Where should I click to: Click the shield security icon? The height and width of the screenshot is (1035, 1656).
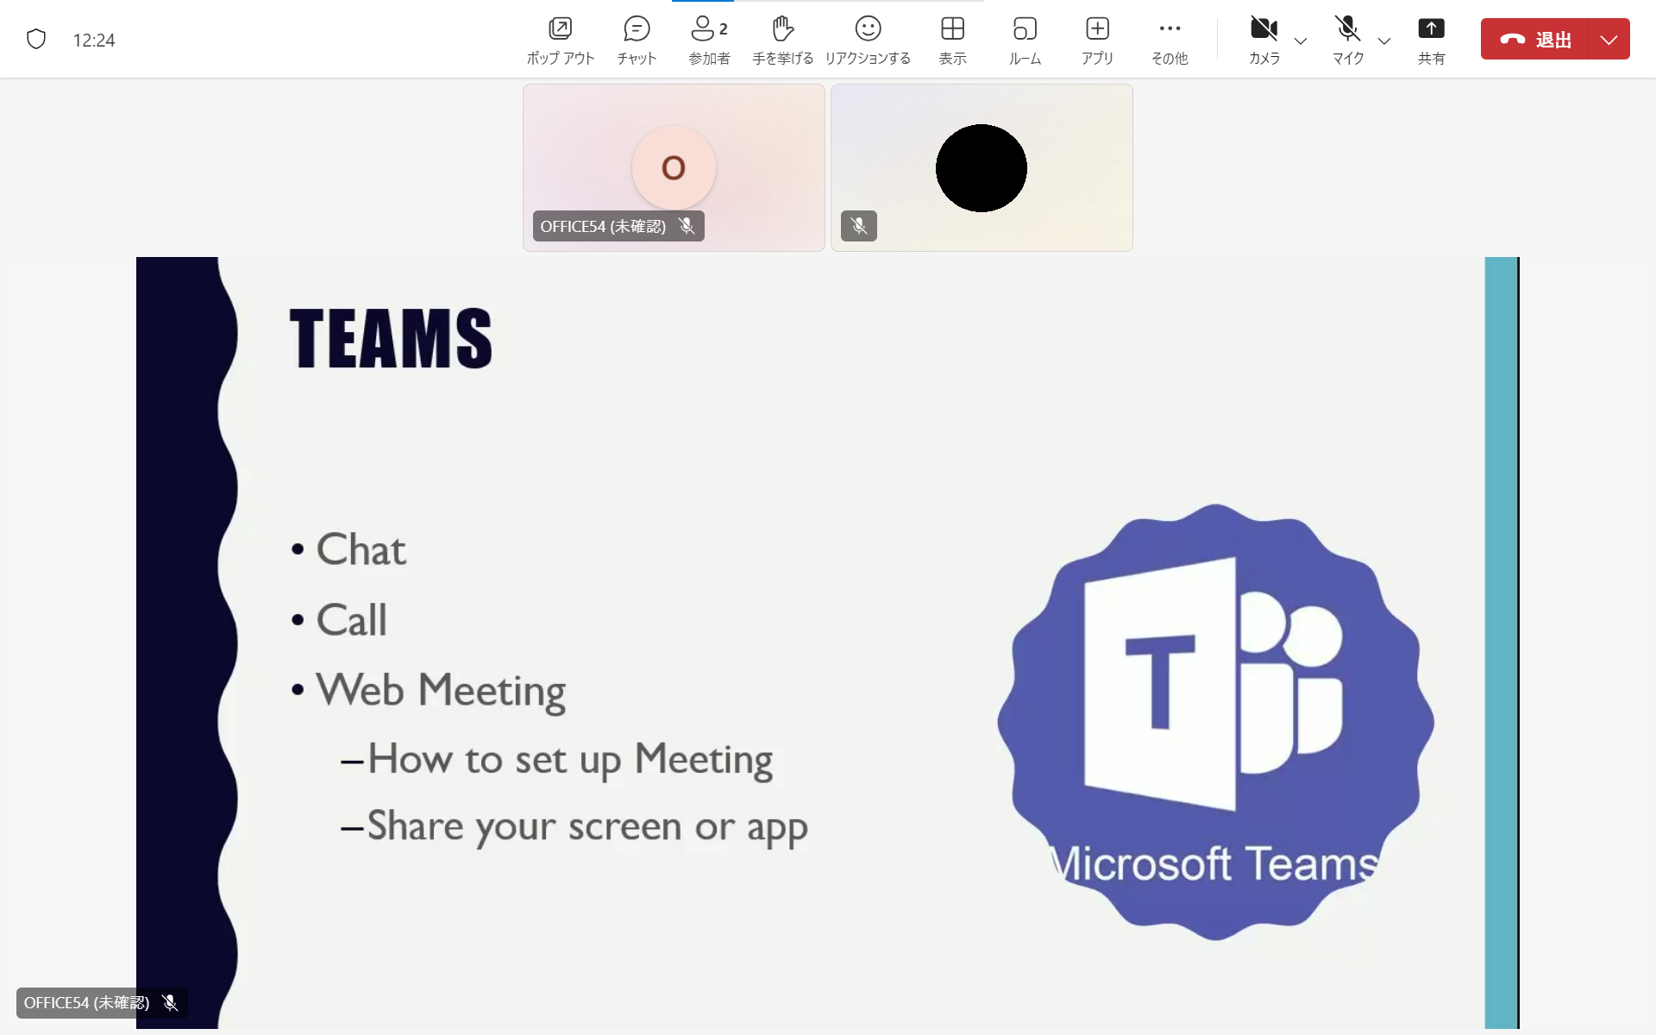point(36,40)
